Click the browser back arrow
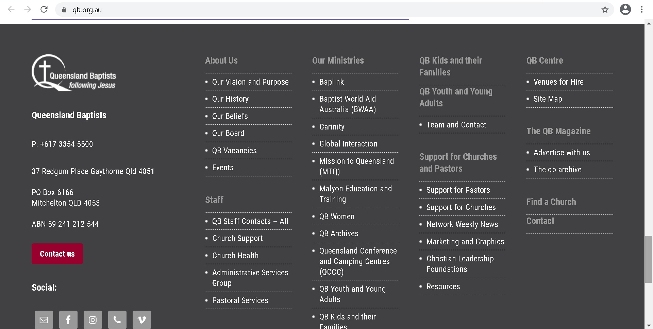This screenshot has height=329, width=653. click(11, 10)
